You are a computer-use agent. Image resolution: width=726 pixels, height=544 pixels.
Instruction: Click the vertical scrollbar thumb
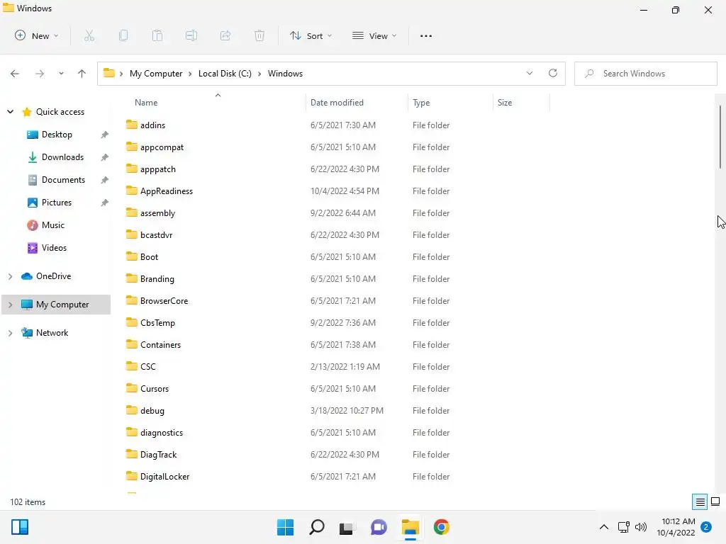pos(720,137)
